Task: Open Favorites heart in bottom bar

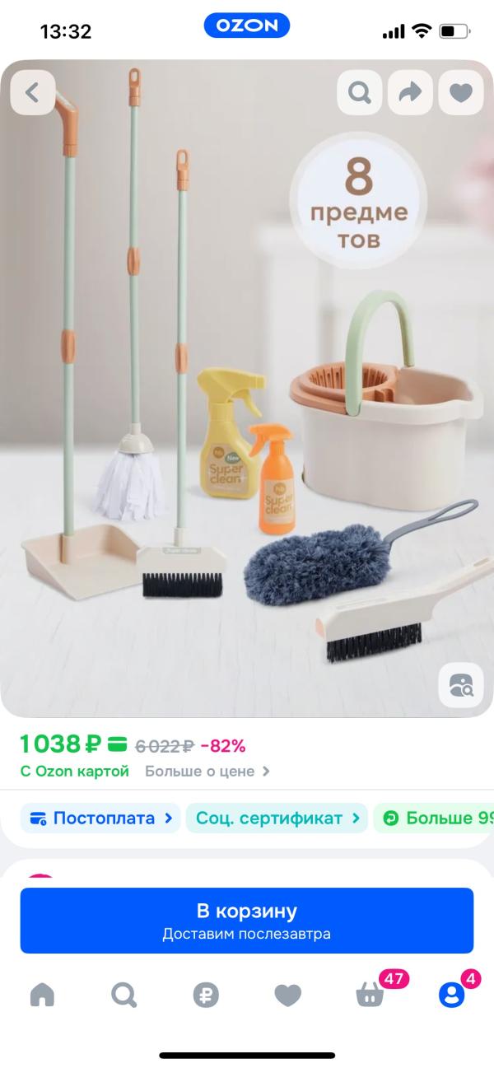Action: [287, 996]
